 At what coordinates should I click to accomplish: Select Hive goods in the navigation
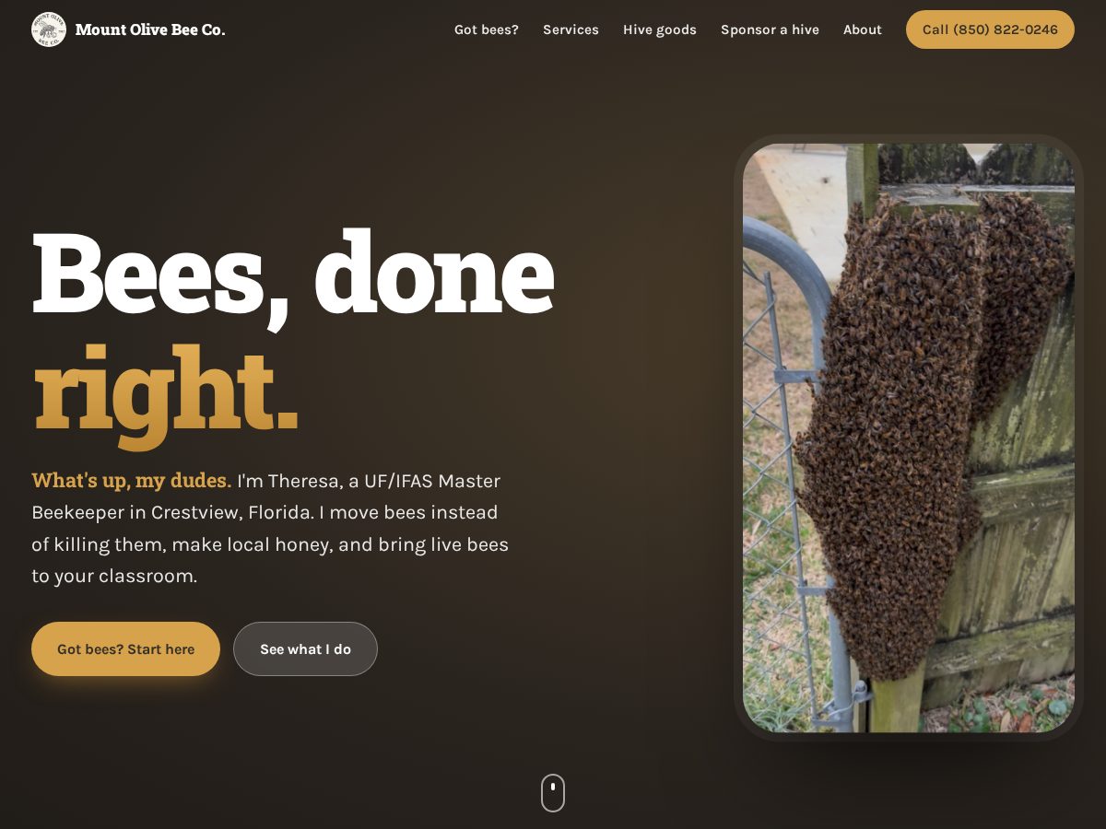660,29
